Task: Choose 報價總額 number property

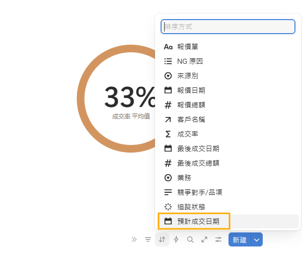Action: coord(191,105)
